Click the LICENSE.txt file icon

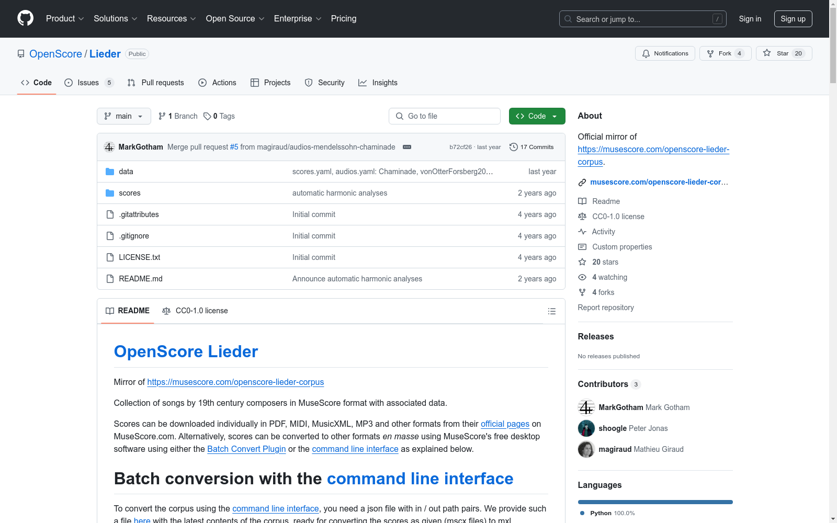[110, 257]
